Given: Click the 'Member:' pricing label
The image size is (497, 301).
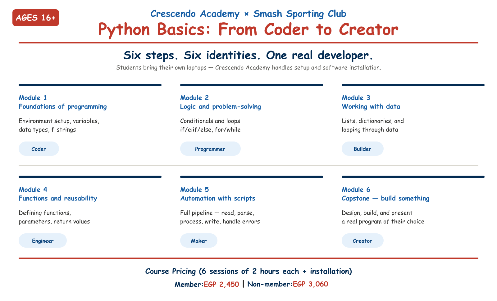Looking at the screenshot, I should pyautogui.click(x=189, y=284).
